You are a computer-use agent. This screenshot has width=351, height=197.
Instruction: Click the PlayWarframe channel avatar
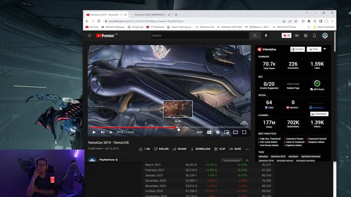(92, 159)
